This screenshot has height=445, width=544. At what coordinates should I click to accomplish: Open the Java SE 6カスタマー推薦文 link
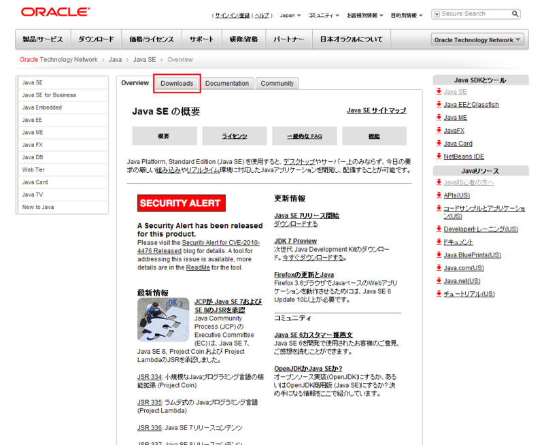click(313, 335)
